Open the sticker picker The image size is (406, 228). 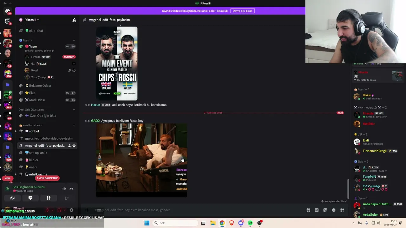point(325,210)
